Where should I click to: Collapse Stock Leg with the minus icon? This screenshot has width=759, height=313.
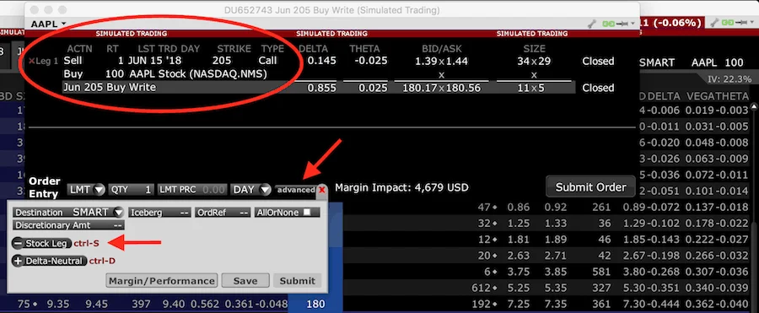(18, 243)
